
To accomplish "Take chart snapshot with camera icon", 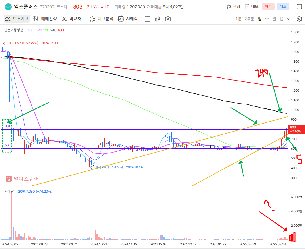I will tap(168, 19).
